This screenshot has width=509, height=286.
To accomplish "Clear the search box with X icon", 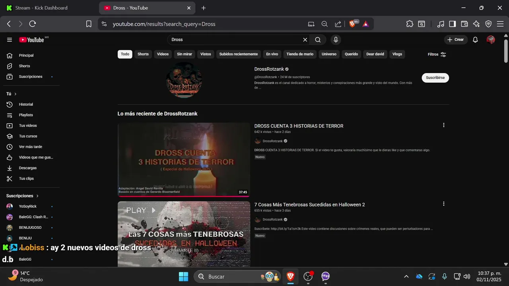I will [x=305, y=40].
